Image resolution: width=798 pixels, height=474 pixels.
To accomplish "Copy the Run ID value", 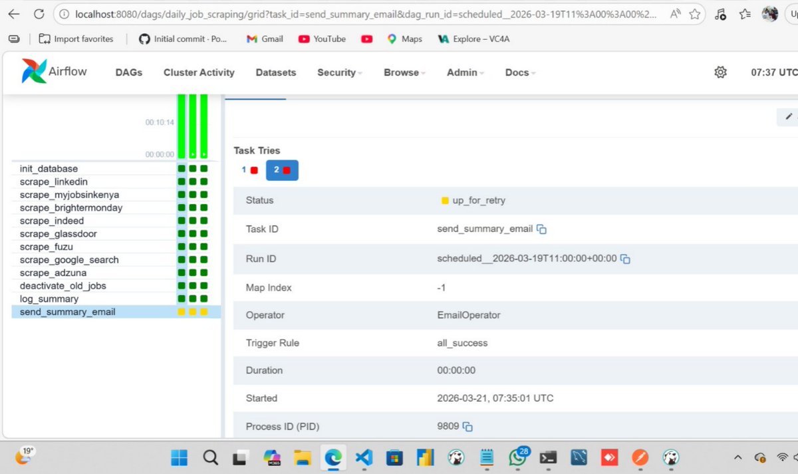I will [625, 259].
